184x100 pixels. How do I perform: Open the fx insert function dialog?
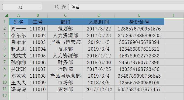tap(64, 7)
